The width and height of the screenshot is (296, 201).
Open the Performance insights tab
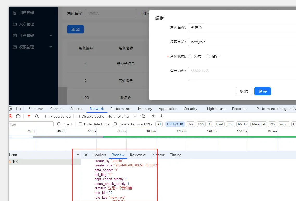click(x=274, y=109)
